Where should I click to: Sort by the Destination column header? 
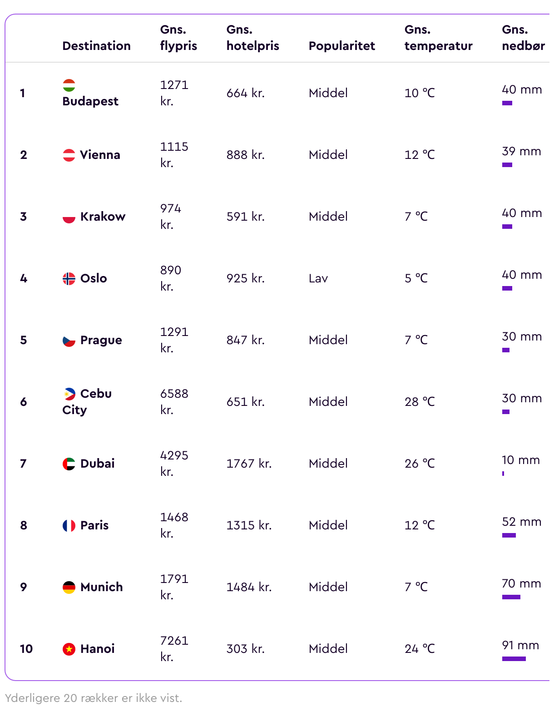pos(97,46)
